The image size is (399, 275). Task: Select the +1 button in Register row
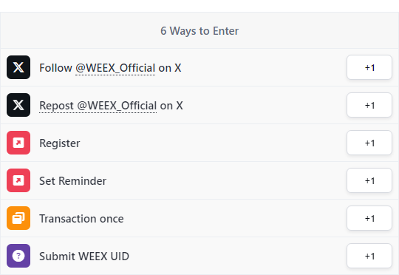tap(369, 143)
